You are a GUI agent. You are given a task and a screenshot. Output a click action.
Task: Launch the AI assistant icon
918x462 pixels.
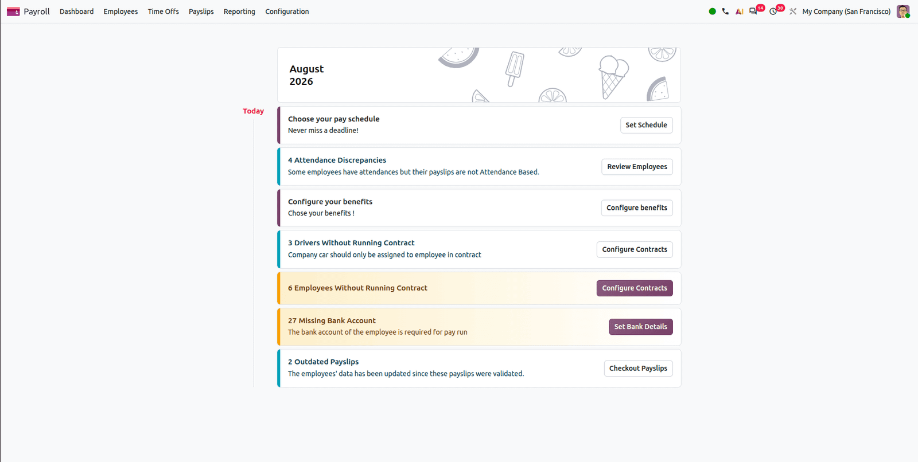click(739, 11)
